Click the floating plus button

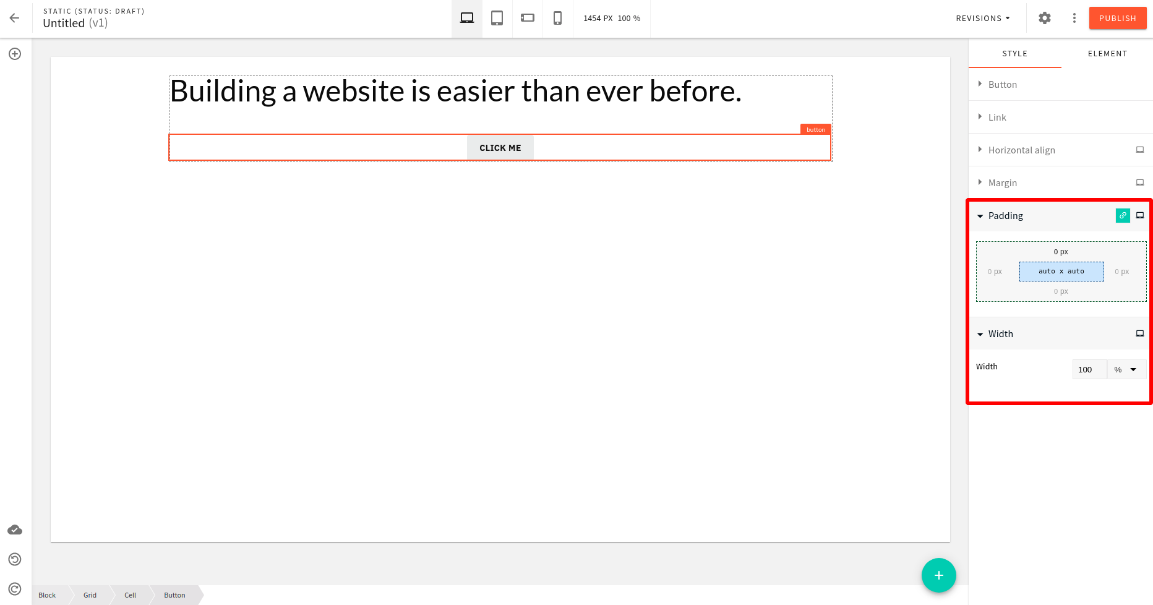point(938,575)
